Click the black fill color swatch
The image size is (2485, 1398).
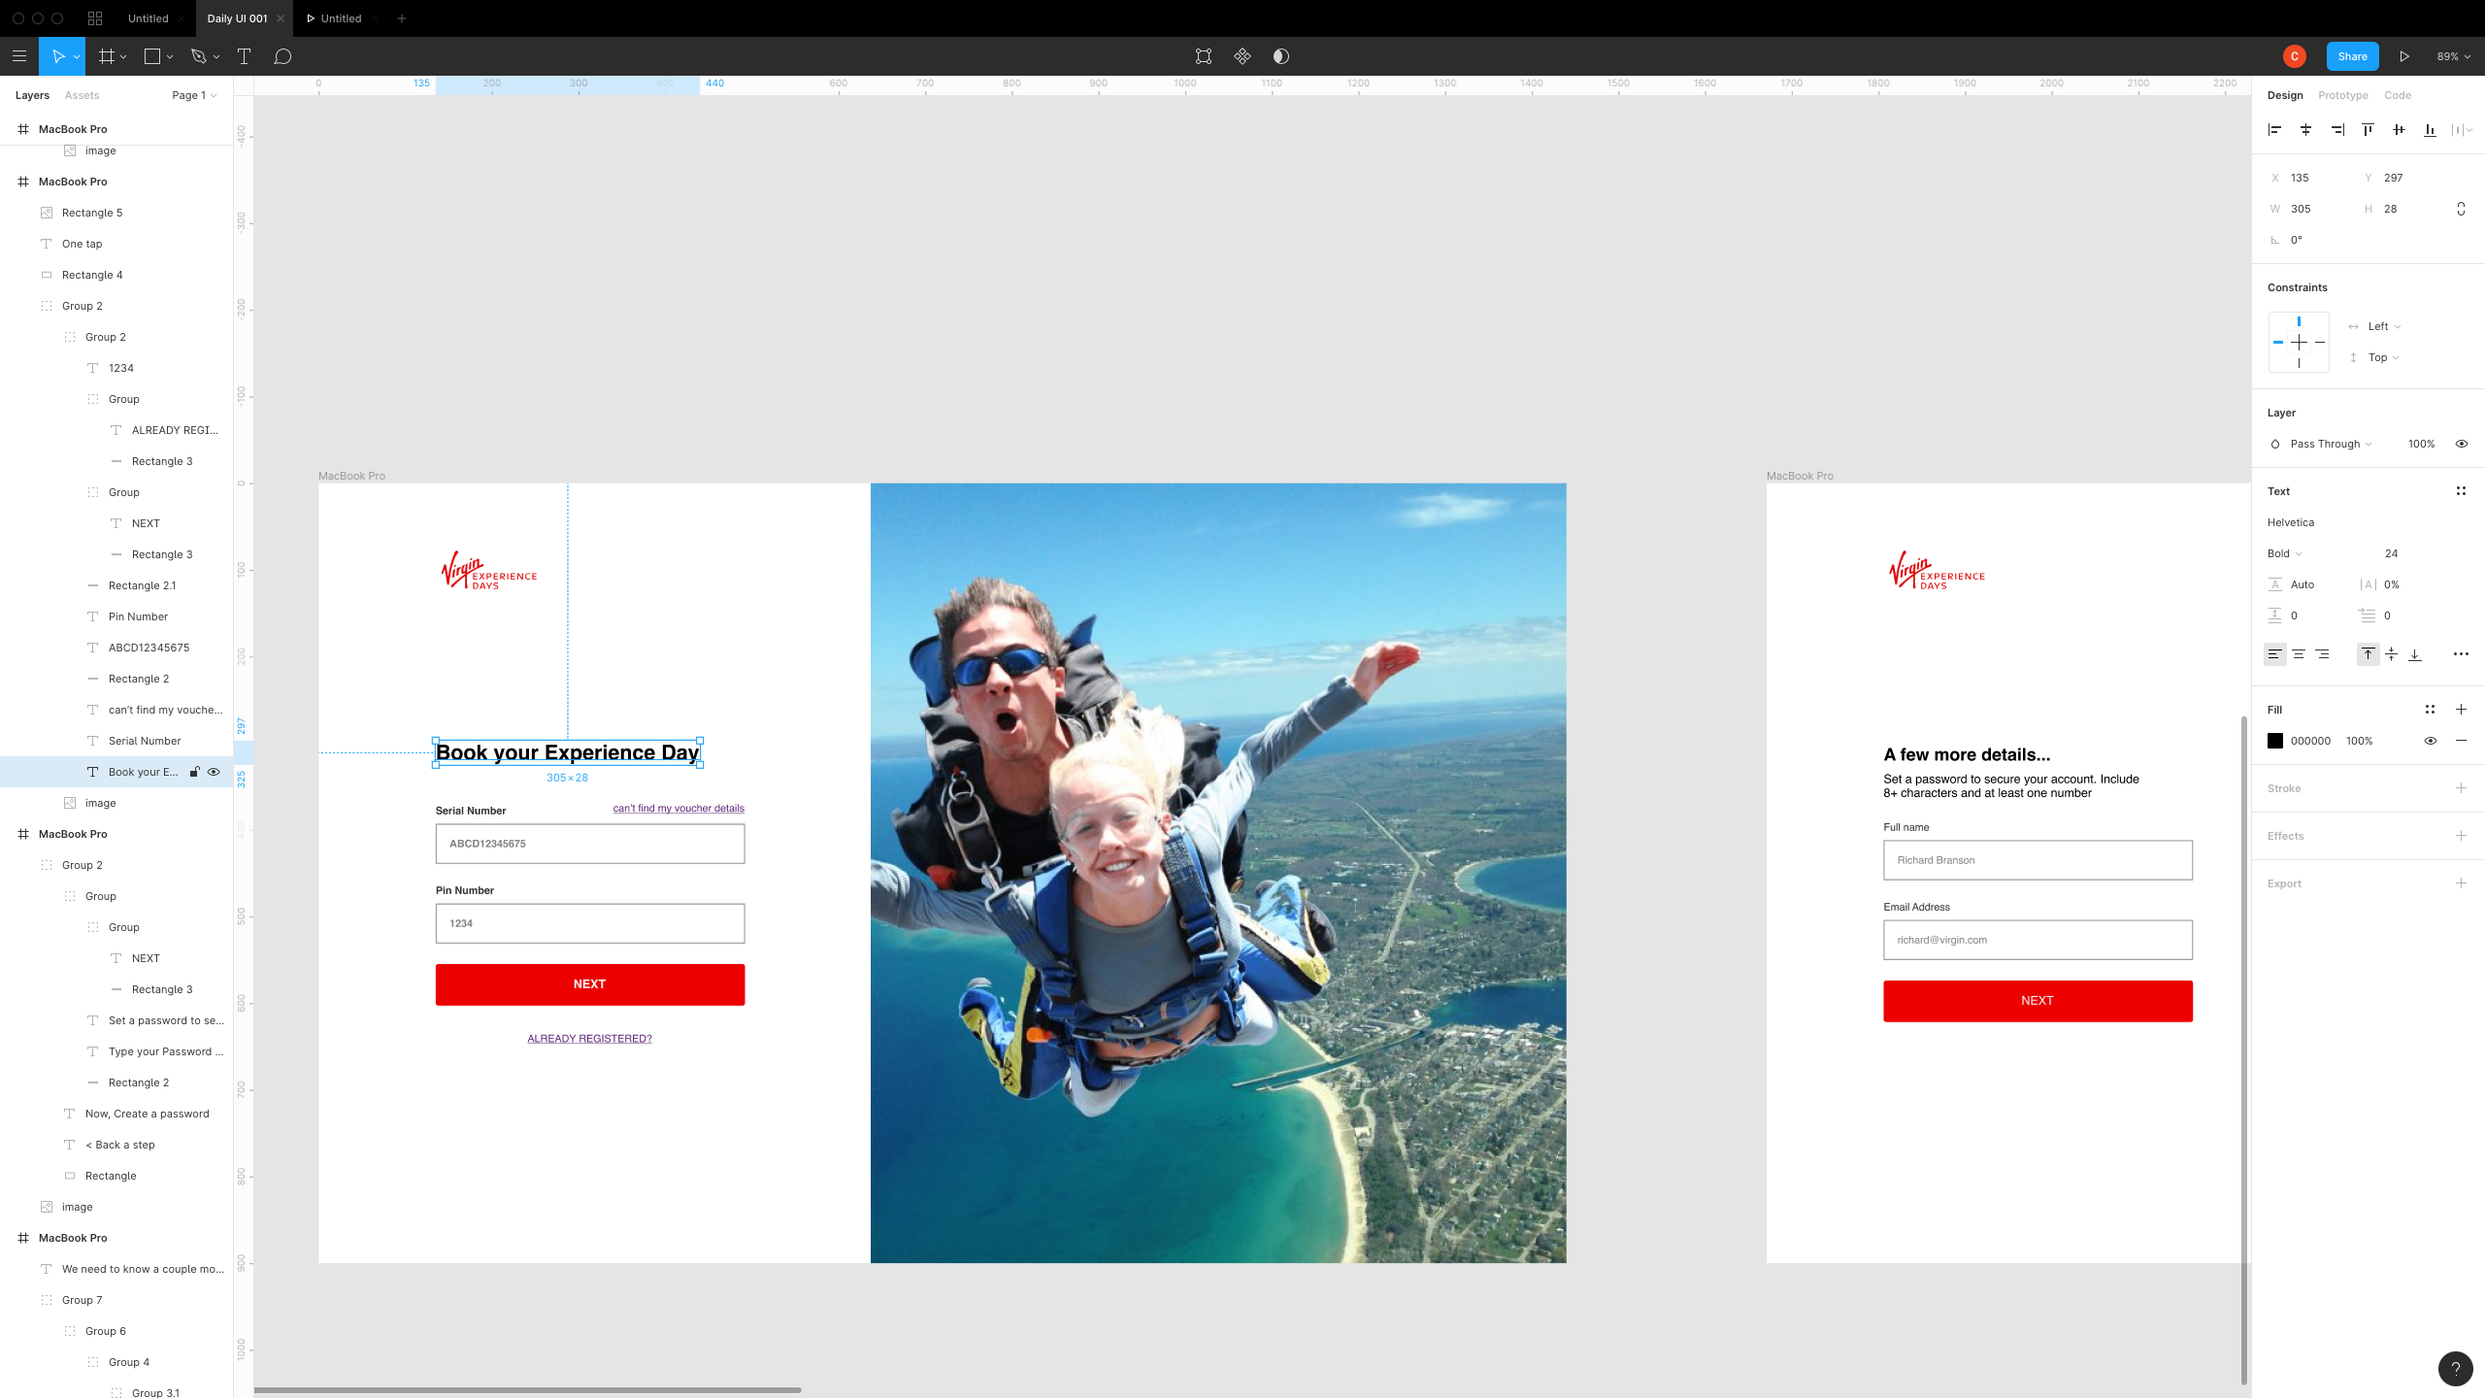coord(2275,741)
